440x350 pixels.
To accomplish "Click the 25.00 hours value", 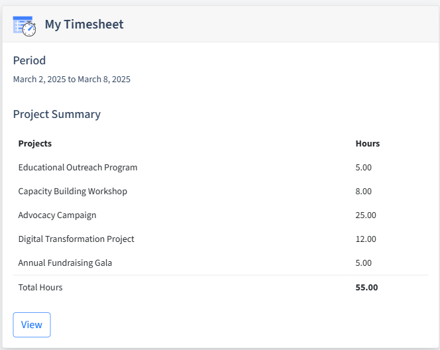I will (366, 215).
